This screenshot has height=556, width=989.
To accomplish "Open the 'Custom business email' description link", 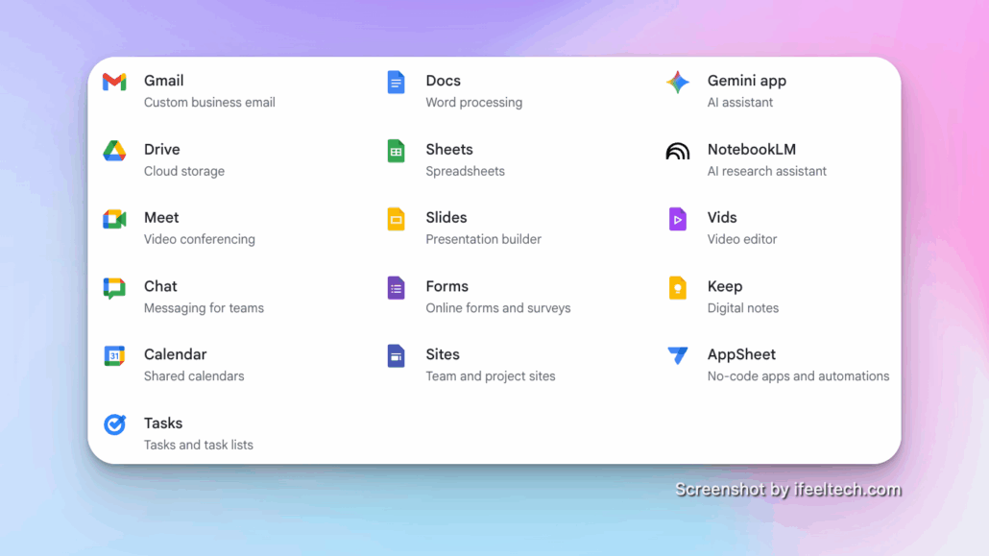I will pyautogui.click(x=209, y=103).
